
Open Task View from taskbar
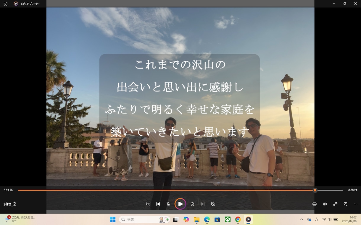pyautogui.click(x=176, y=219)
